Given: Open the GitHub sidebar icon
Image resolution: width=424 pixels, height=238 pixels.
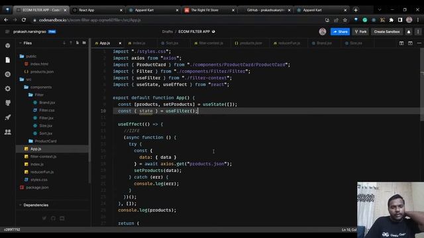Looking at the screenshot, I should tap(7, 103).
